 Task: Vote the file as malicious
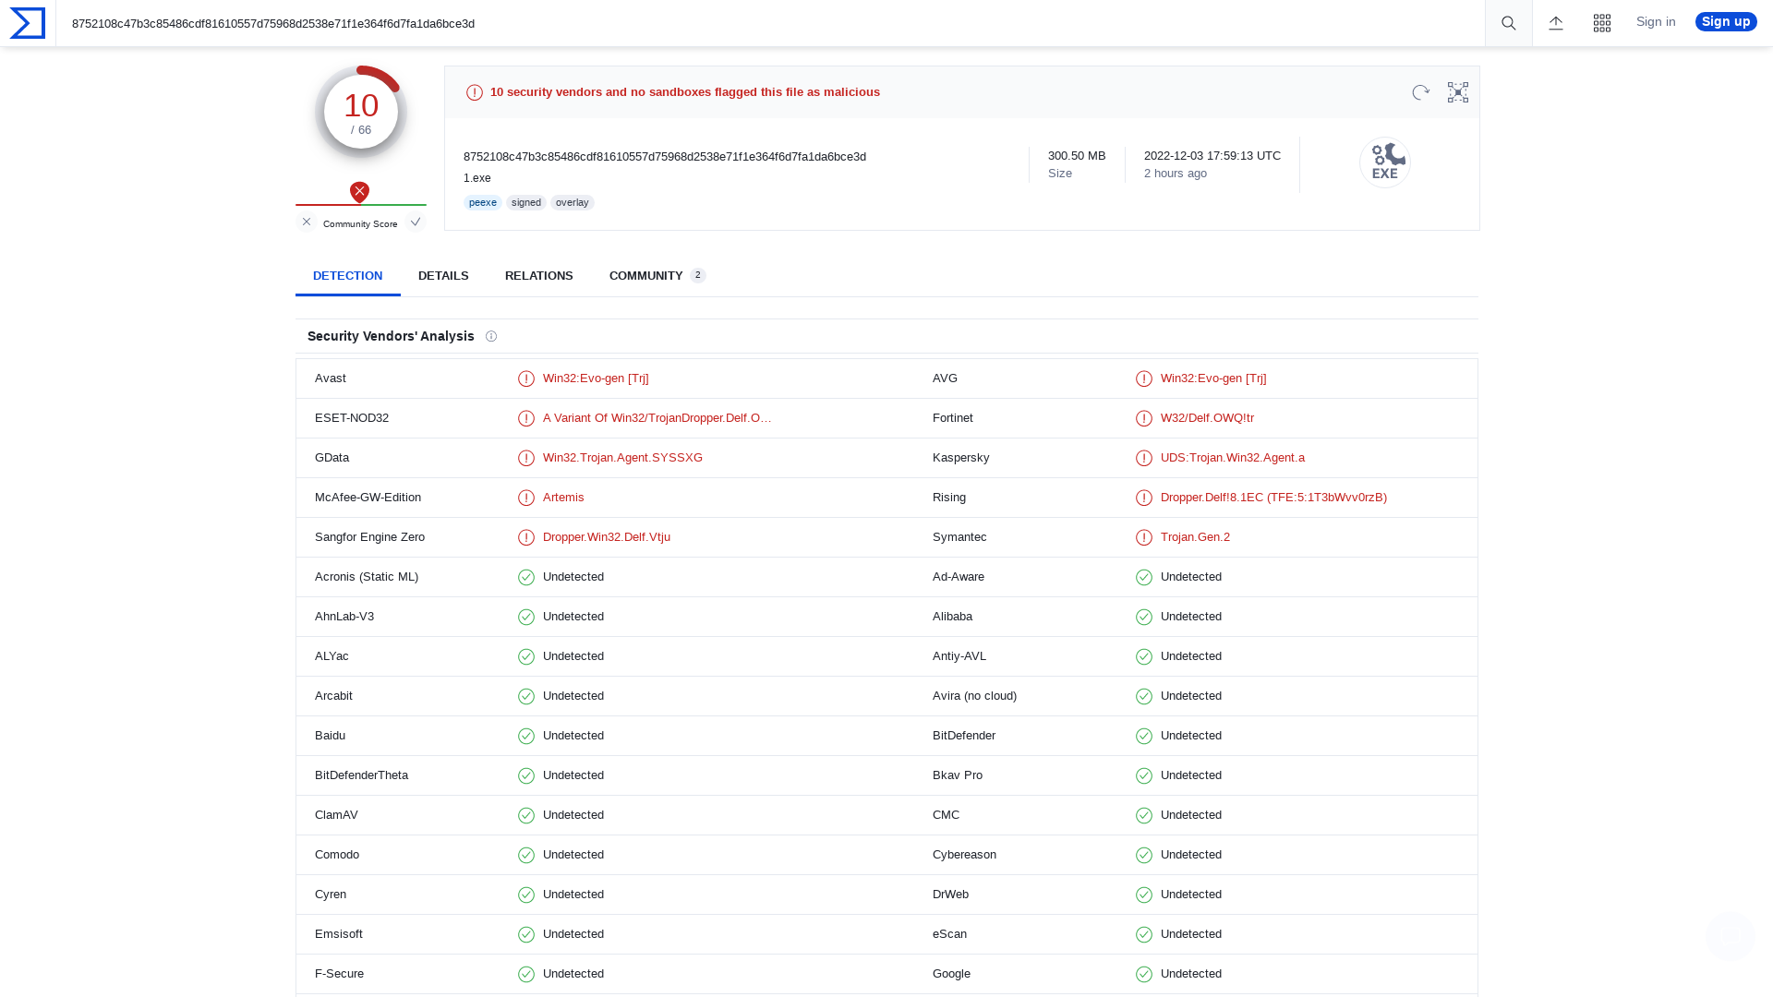pos(306,222)
